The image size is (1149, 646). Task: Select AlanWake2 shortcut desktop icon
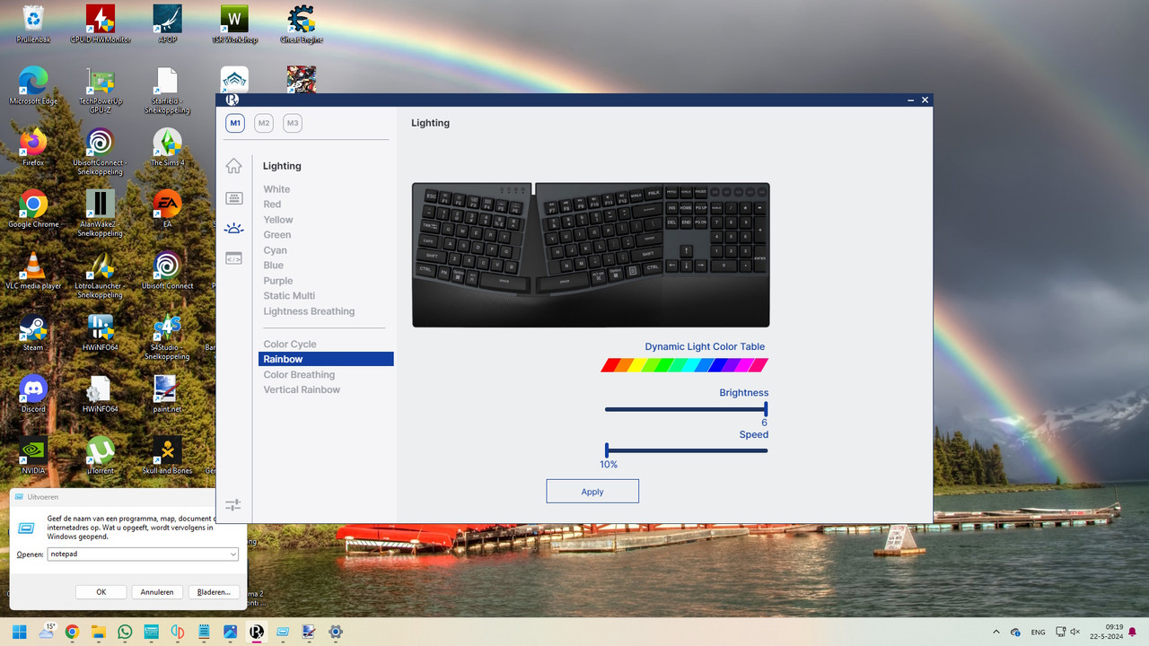[100, 213]
